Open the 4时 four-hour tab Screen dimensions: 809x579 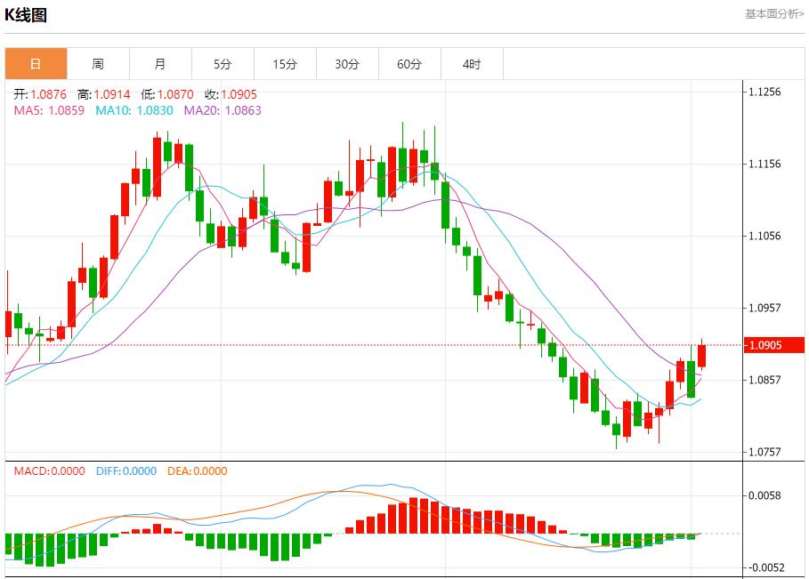[x=472, y=64]
